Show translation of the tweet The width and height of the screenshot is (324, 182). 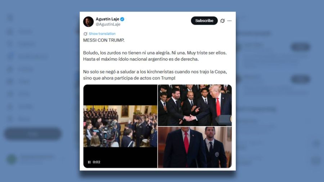pos(102,34)
